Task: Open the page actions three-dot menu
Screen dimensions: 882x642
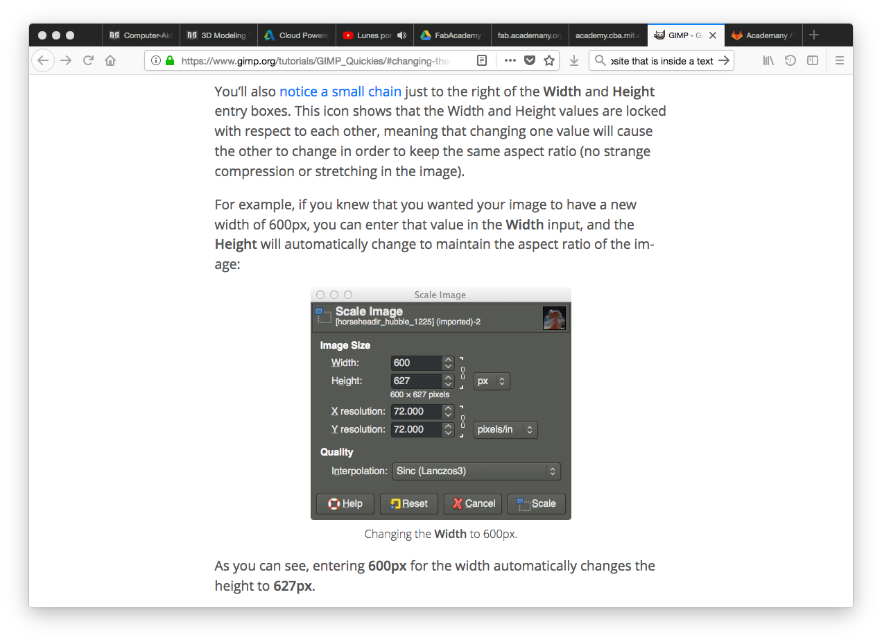Action: tap(510, 60)
